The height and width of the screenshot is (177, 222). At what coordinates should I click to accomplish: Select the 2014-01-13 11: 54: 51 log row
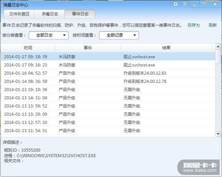click(108, 130)
